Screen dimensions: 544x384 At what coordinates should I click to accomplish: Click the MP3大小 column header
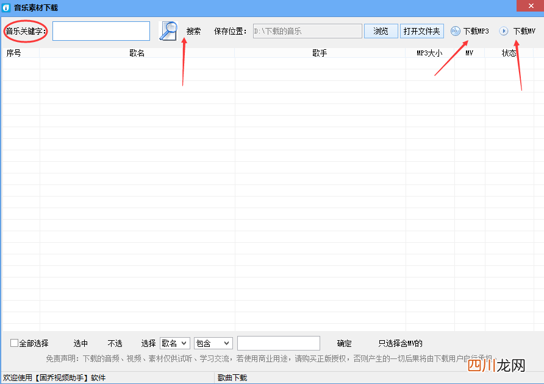pos(430,53)
